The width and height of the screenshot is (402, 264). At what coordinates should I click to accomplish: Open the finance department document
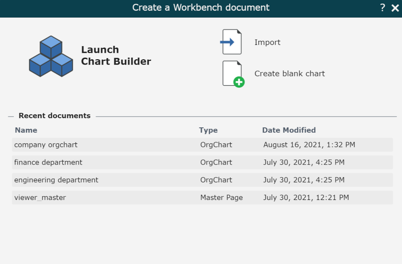(48, 163)
